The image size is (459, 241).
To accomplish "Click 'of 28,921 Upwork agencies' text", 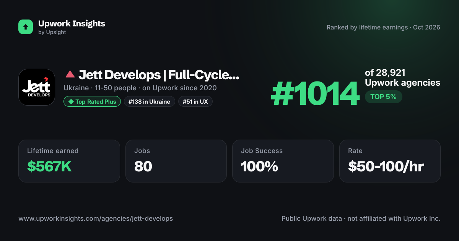I will pyautogui.click(x=402, y=78).
